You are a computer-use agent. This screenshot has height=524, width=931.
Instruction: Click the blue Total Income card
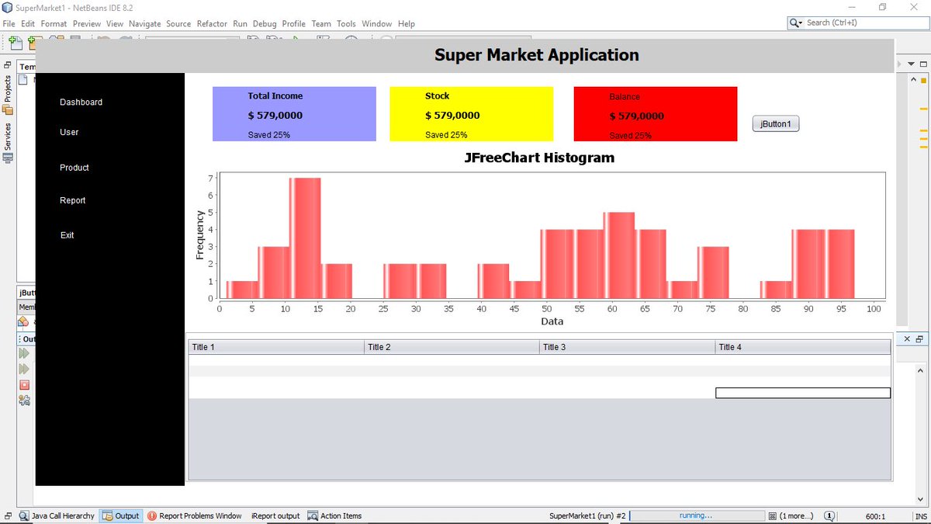(294, 114)
